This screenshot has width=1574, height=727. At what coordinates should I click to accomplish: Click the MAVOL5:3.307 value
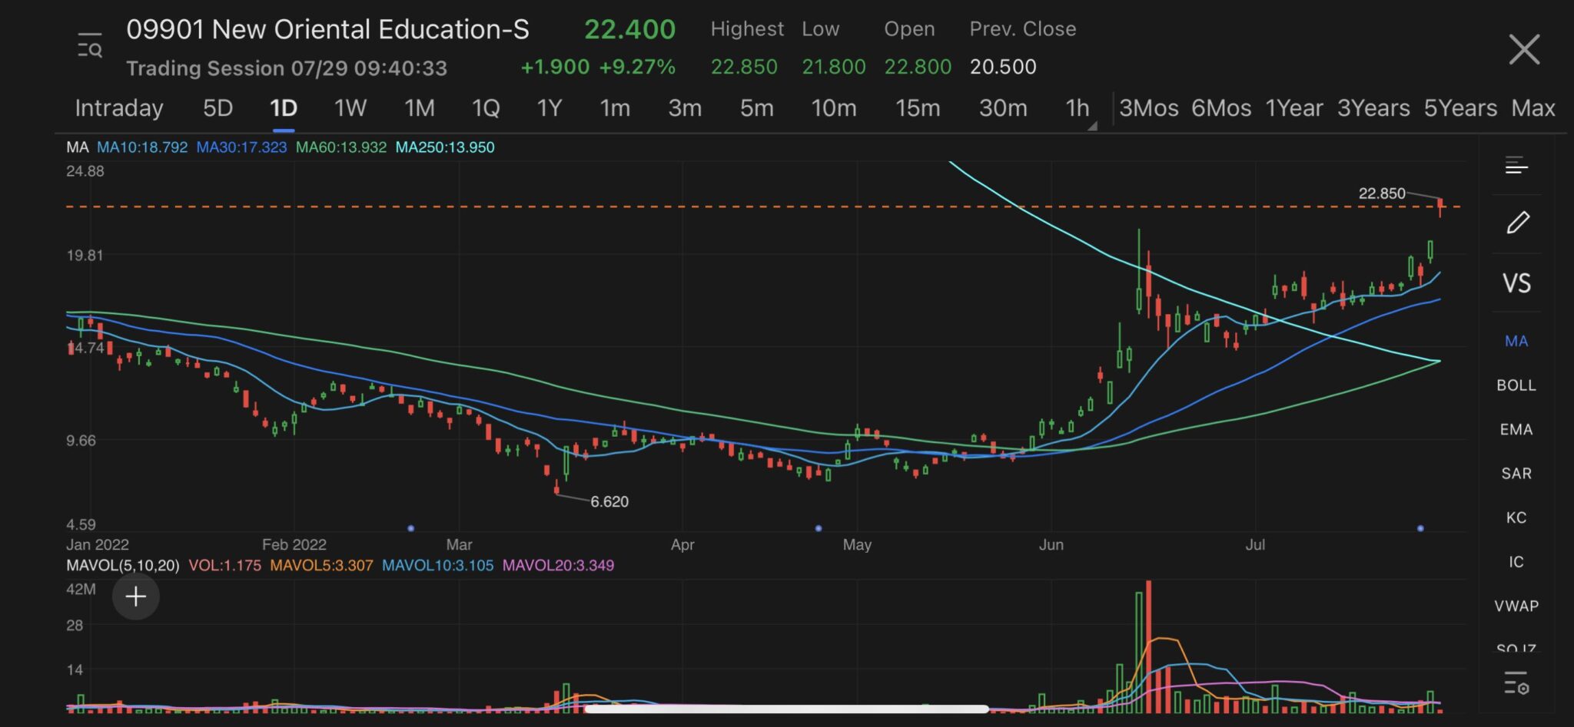tap(321, 566)
